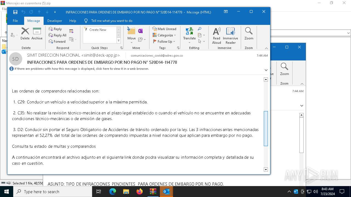This screenshot has width=351, height=197.
Task: Mark the message as Unread
Action: coord(165,29)
